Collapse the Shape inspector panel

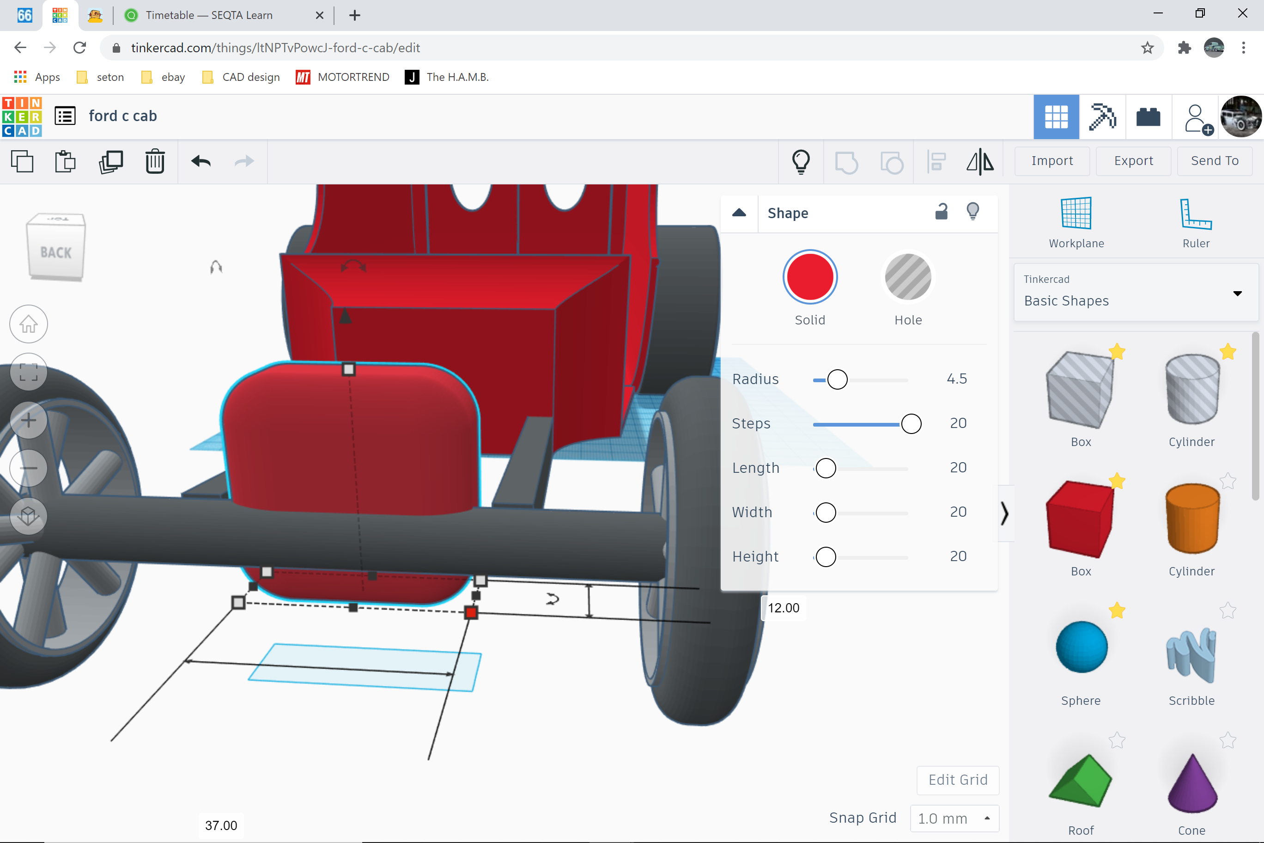739,213
